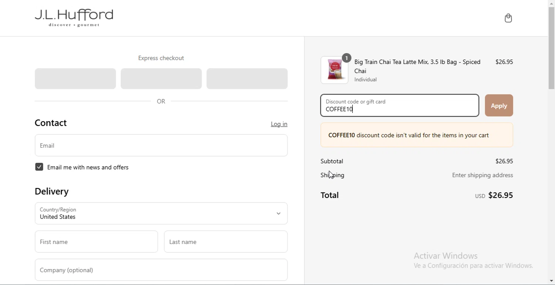Click the Log in link

click(279, 124)
